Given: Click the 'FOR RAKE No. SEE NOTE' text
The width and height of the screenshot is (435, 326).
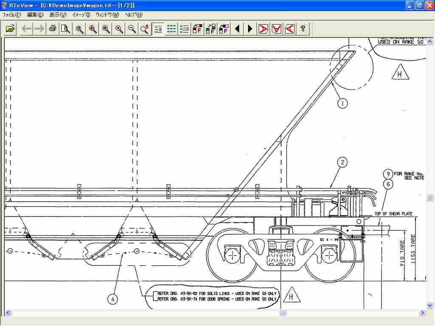Looking at the screenshot, I should pos(409,175).
